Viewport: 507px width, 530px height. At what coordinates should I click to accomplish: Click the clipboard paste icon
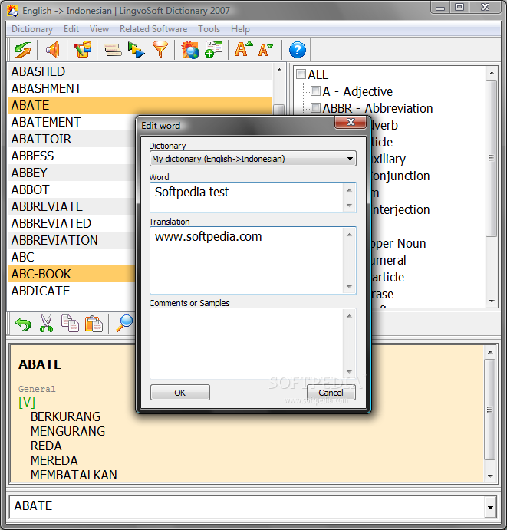(94, 324)
